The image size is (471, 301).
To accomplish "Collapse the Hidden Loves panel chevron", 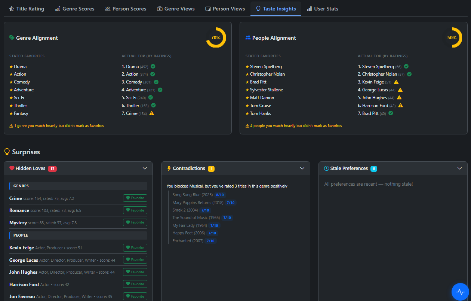I will 145,168.
